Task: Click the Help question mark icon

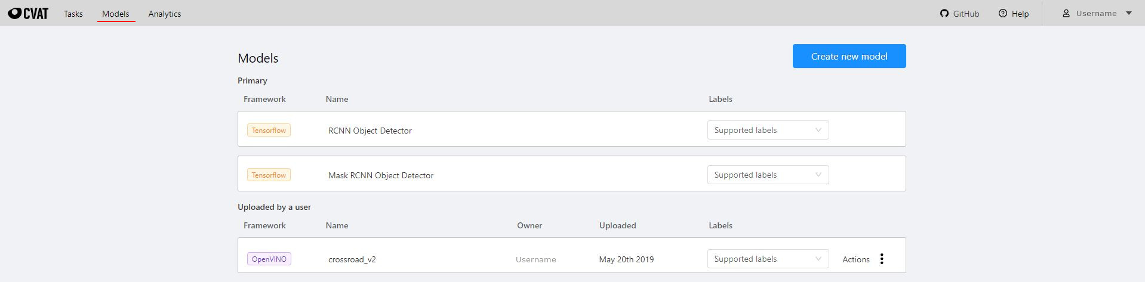Action: [x=1002, y=13]
